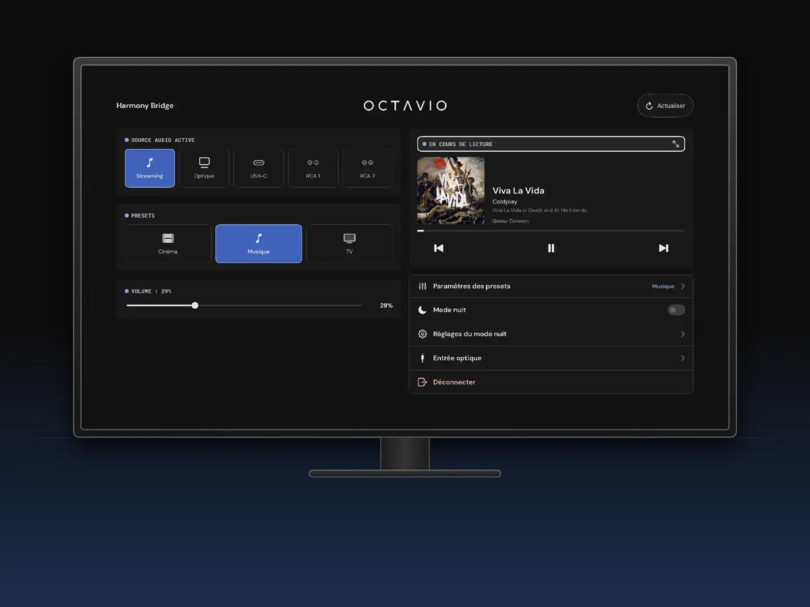Toggle the Mode nuit switch
810x607 pixels.
[676, 310]
